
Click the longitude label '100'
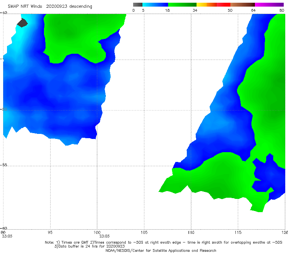coord(97,232)
